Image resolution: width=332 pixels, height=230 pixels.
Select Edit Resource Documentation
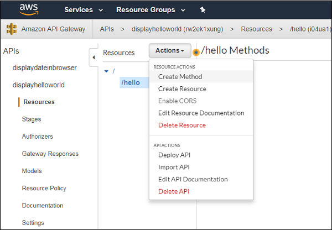[201, 113]
